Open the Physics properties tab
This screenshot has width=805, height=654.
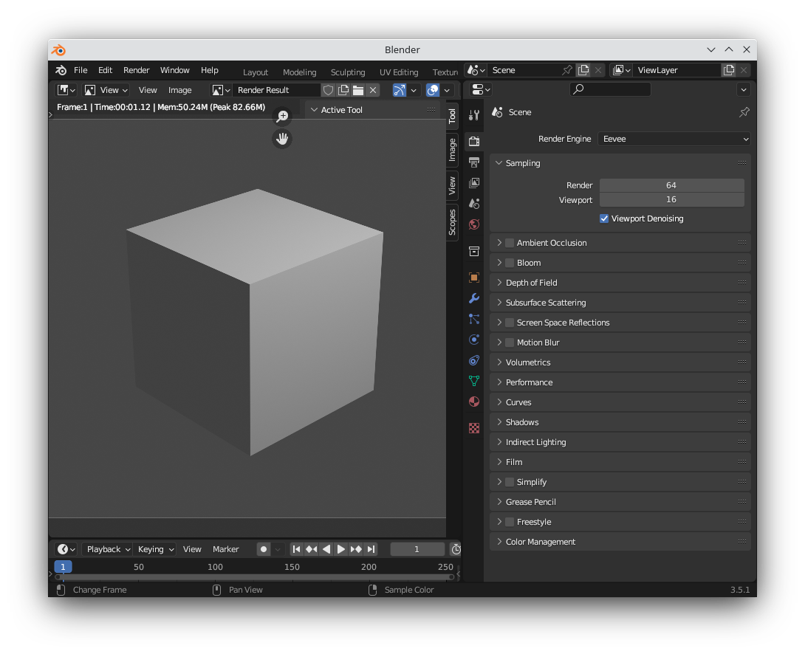(473, 340)
